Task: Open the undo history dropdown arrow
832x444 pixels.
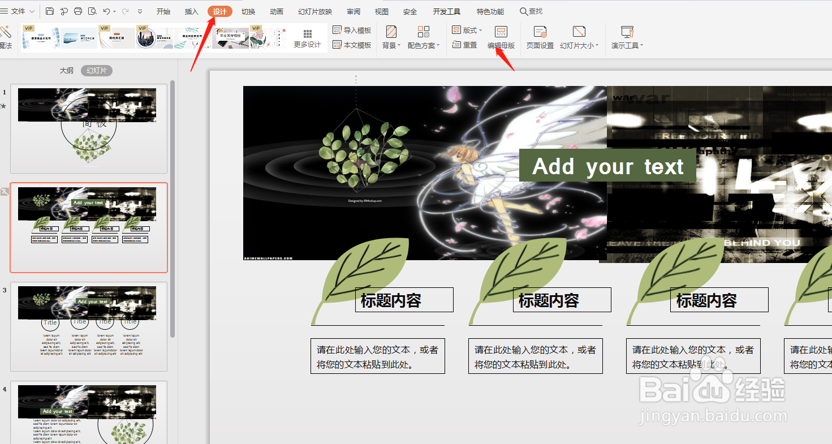Action: 114,12
